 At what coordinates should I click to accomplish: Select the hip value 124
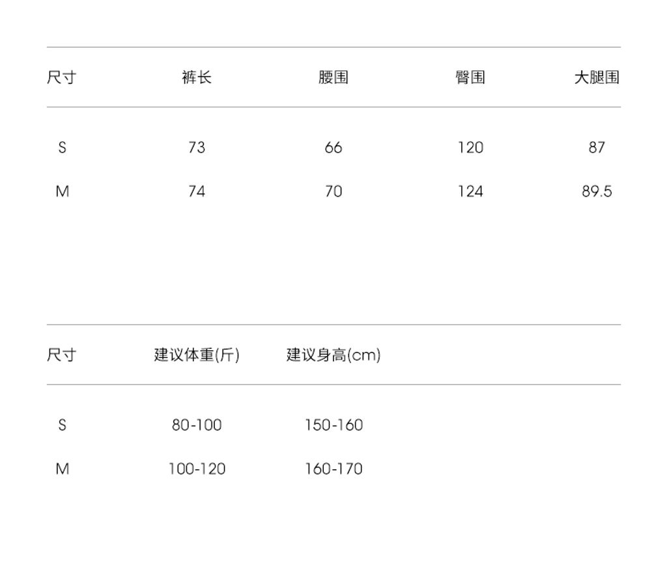pos(470,191)
